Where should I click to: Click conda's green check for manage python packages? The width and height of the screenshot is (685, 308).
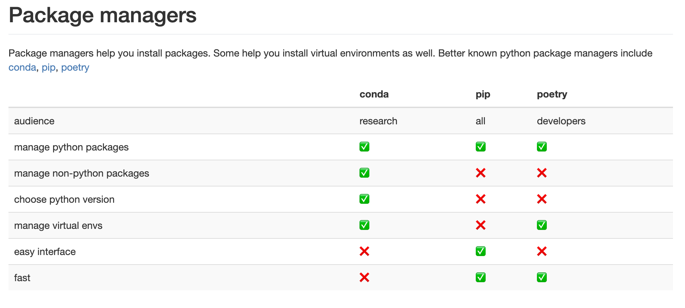tap(364, 147)
